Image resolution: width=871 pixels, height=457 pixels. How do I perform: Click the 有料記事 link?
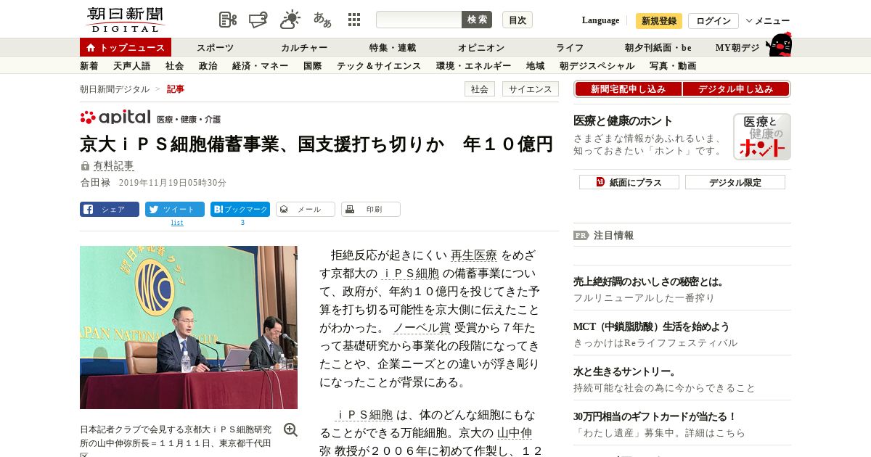click(113, 165)
